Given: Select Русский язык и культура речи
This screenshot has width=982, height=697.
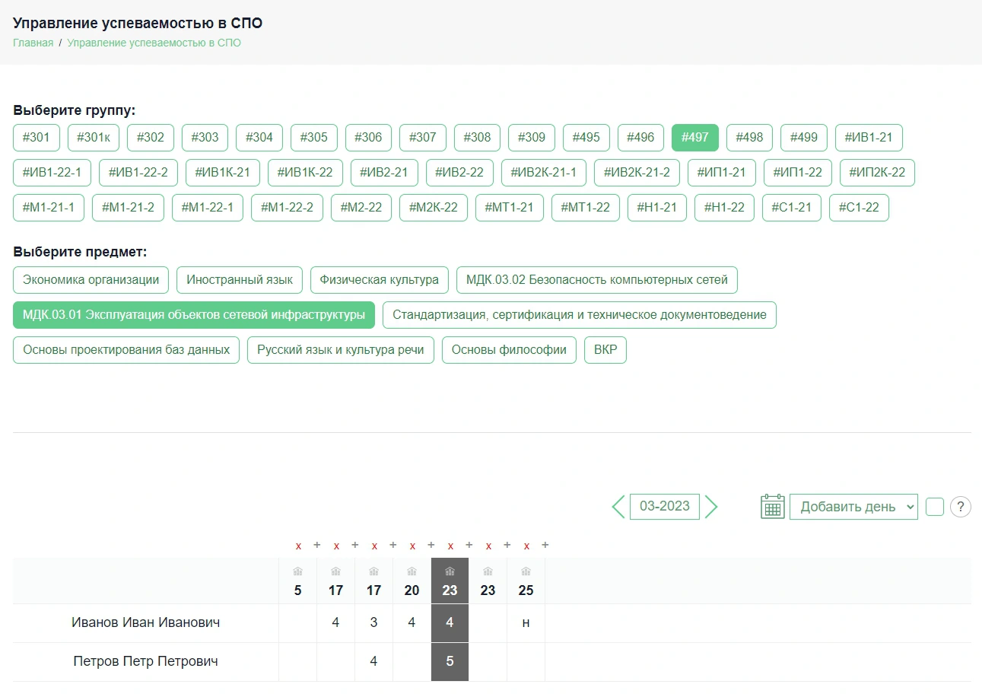Looking at the screenshot, I should [x=341, y=350].
